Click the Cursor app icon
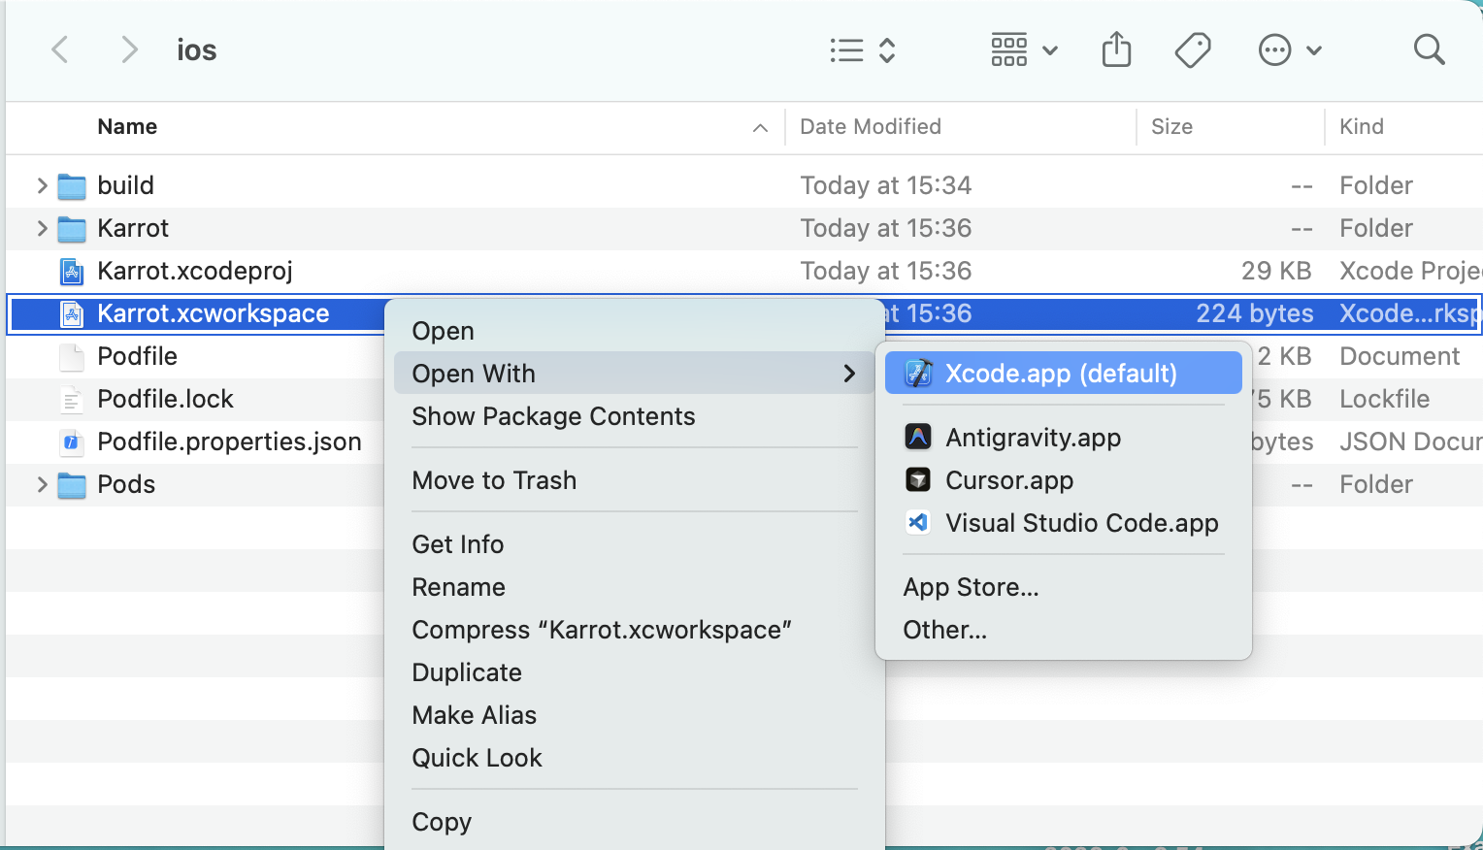Screen dimensions: 1483x850 coord(918,480)
